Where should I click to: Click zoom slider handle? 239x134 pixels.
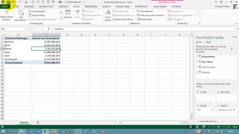tap(218, 127)
